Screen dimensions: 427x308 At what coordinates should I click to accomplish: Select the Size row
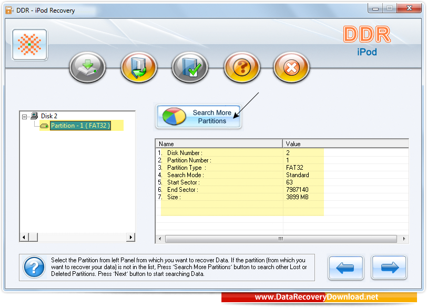coord(282,197)
